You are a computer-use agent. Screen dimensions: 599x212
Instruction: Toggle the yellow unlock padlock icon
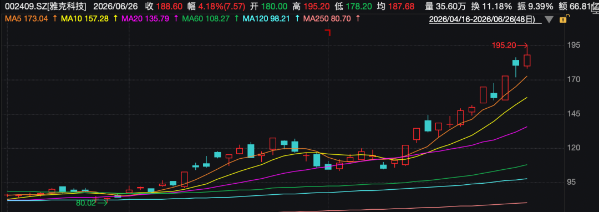point(563,19)
